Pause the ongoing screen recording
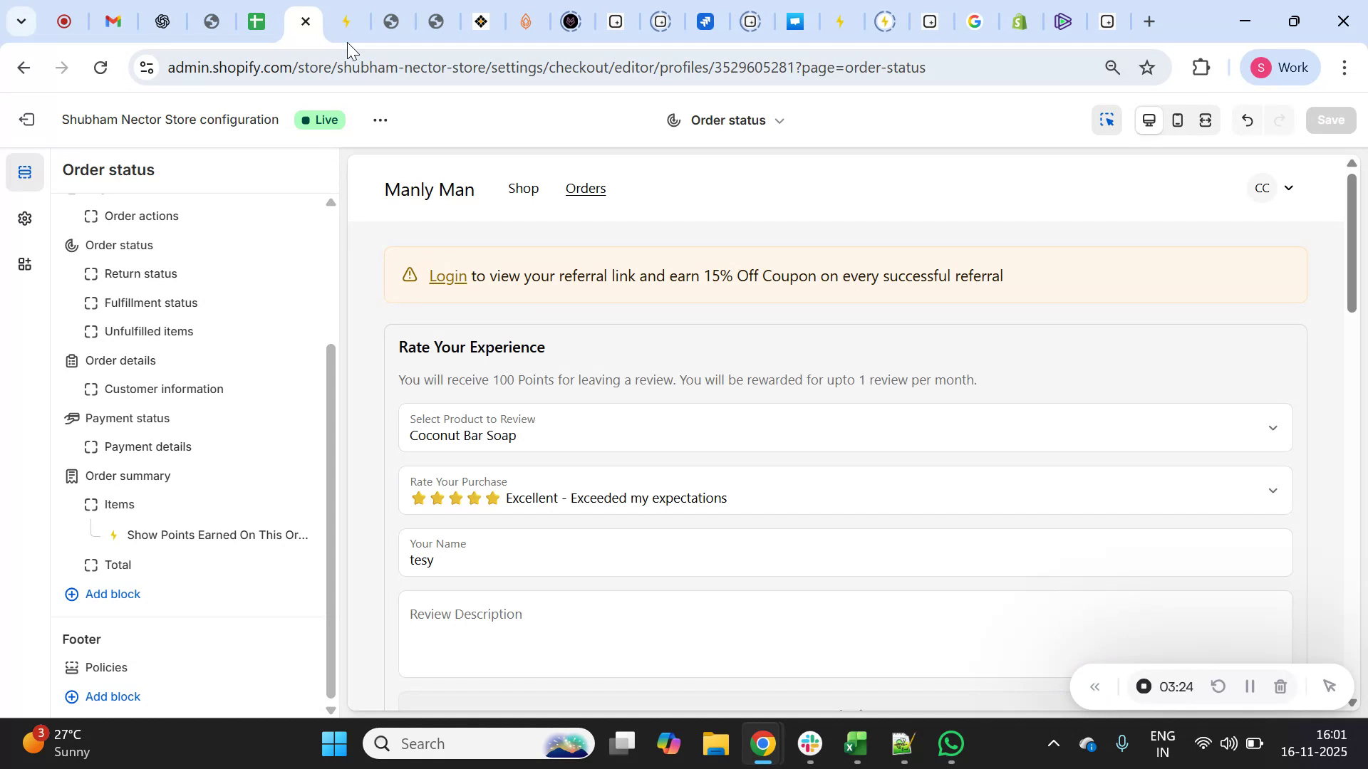 [1250, 686]
